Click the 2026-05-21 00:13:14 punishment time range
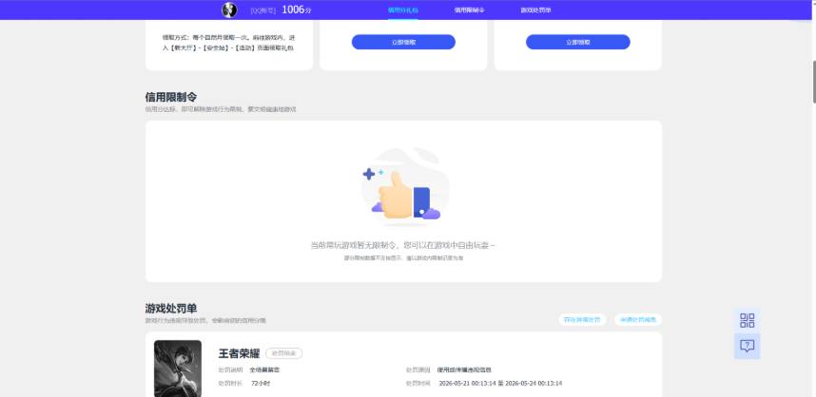Viewport: 816px width, 397px height. pos(500,384)
